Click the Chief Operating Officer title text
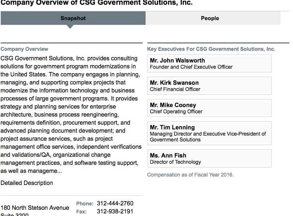 coord(176,111)
